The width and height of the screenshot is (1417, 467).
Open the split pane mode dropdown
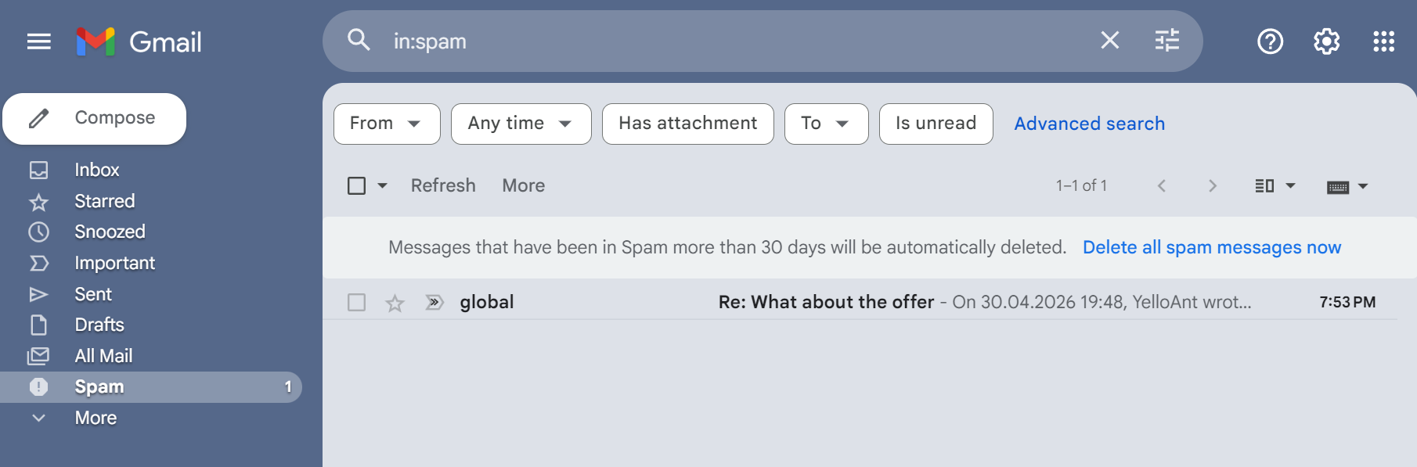click(1275, 185)
